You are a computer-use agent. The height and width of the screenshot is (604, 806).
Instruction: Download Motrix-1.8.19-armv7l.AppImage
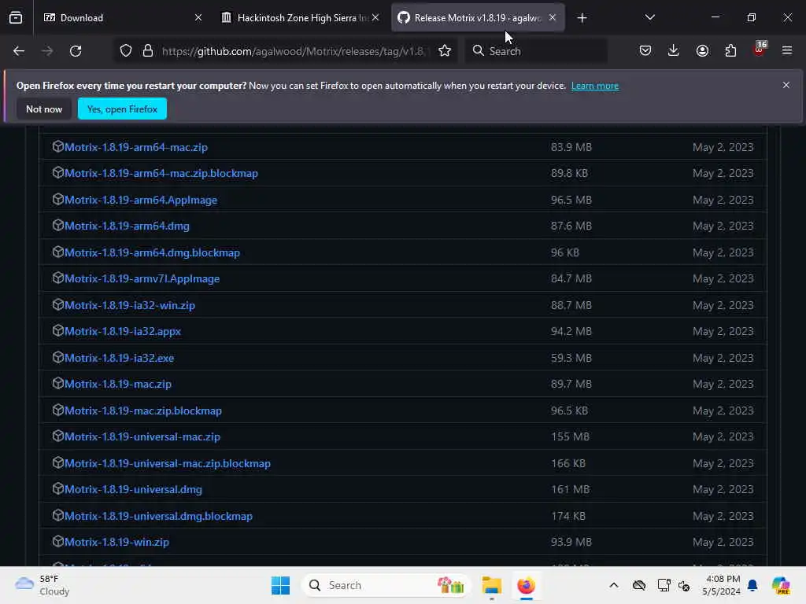[142, 279]
